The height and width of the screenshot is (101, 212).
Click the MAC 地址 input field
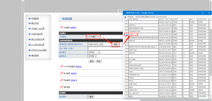tap(105, 48)
